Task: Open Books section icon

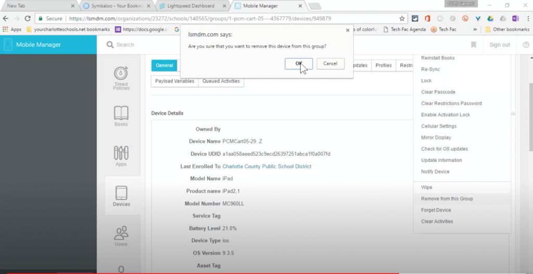Action: (121, 116)
